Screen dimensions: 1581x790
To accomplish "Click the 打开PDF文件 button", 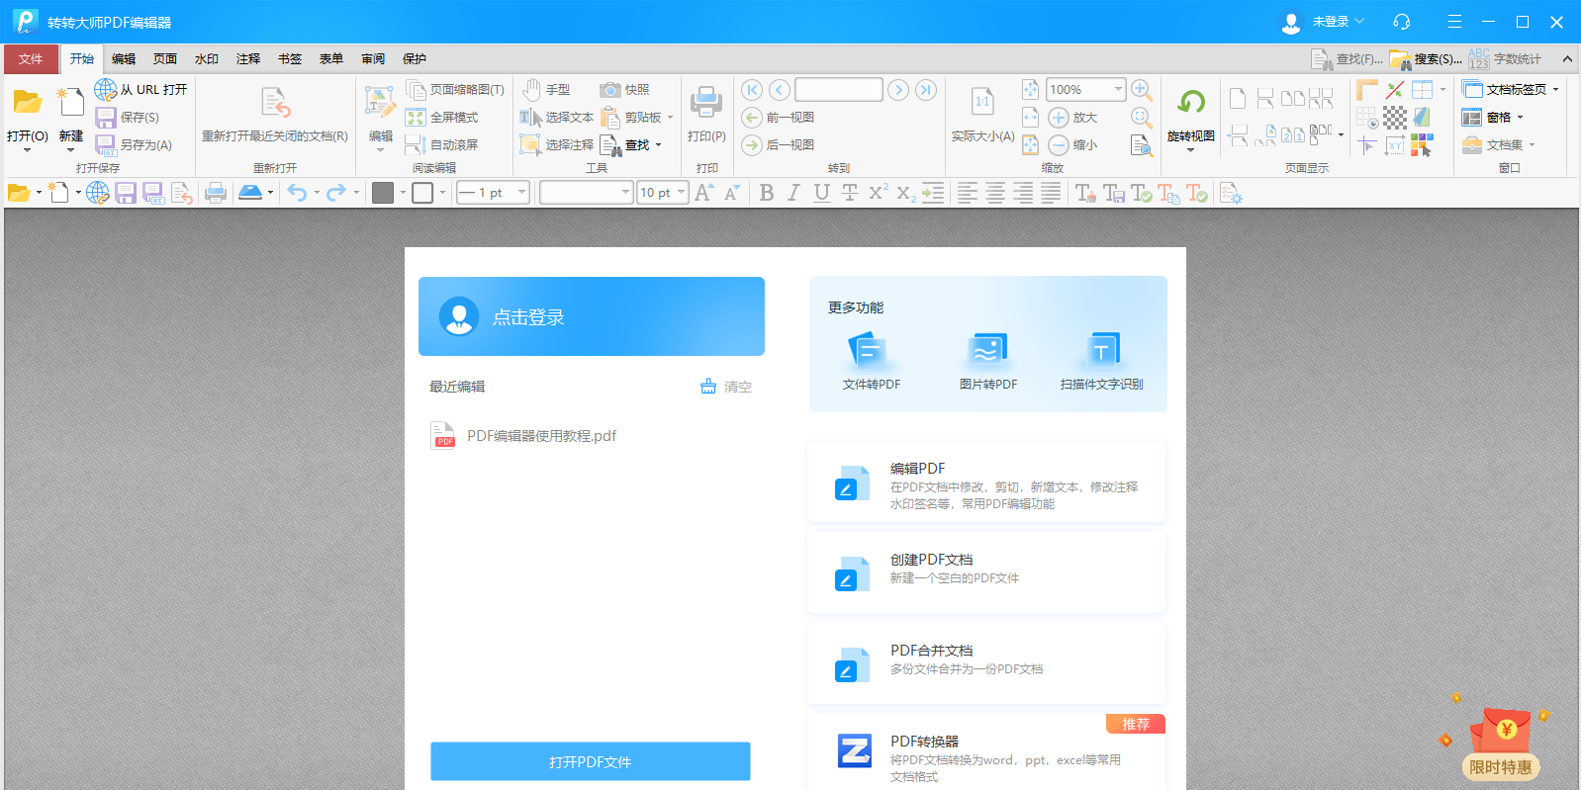I will (x=591, y=761).
